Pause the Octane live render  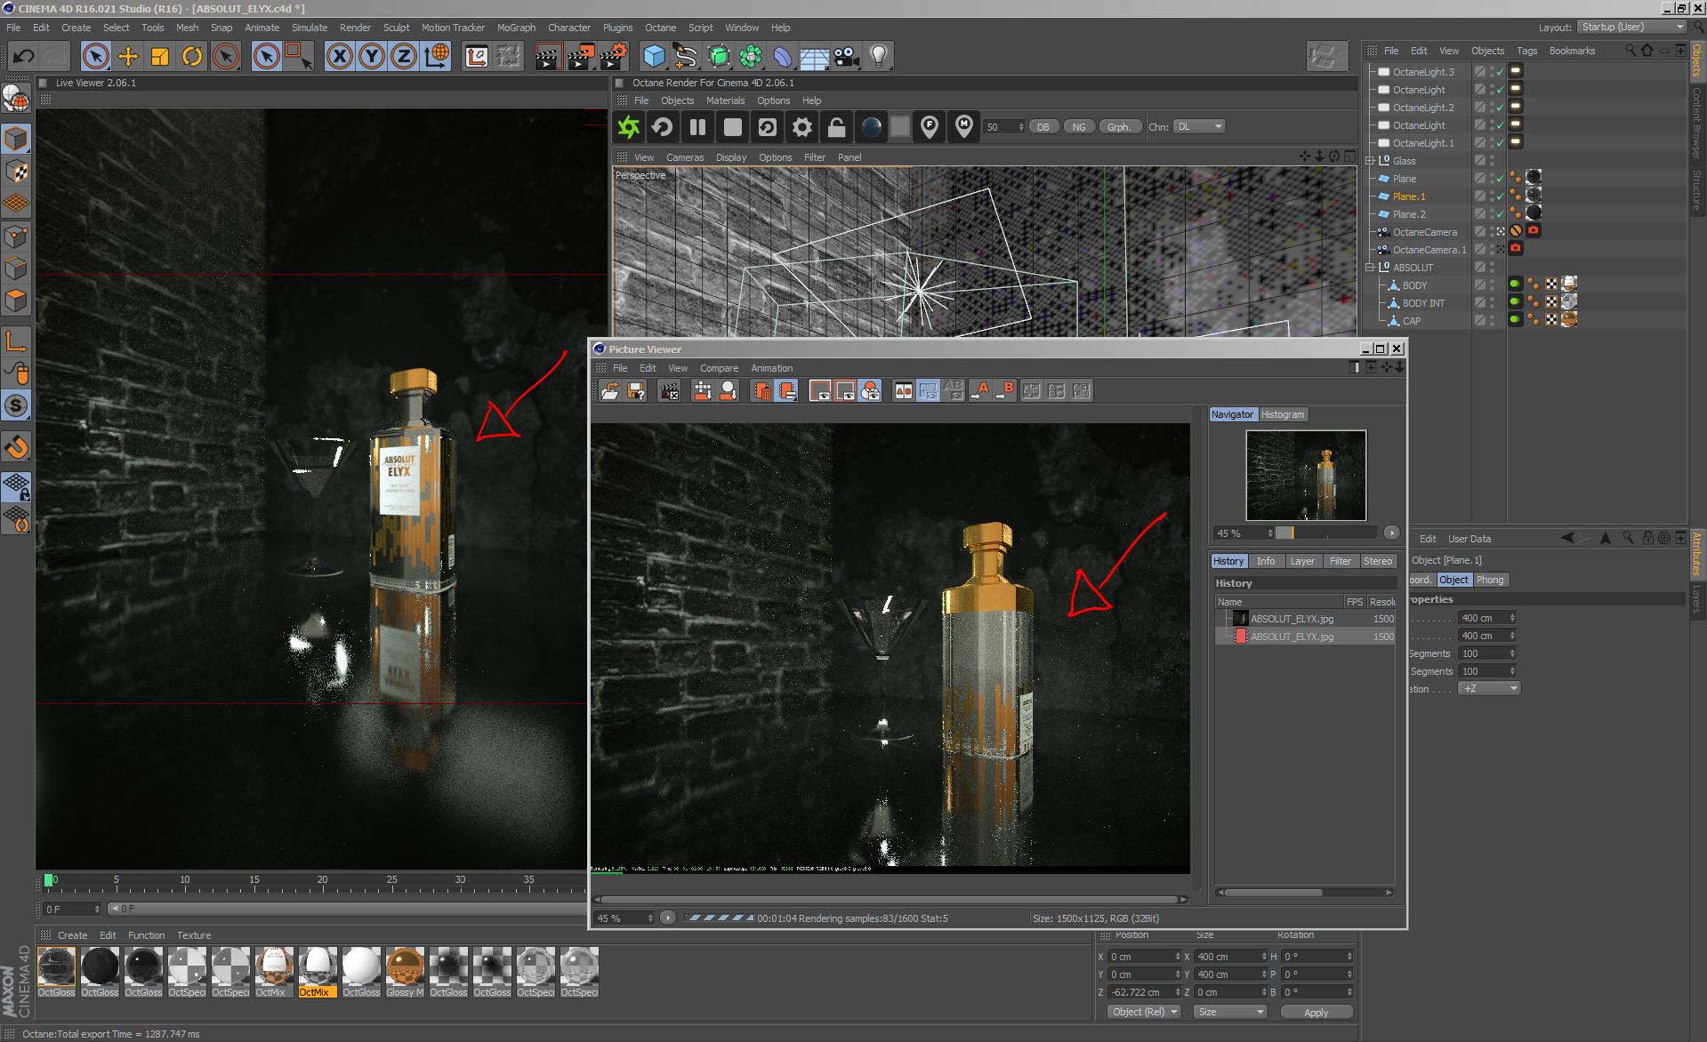[698, 127]
